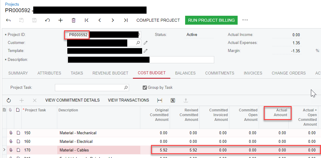
Task: Expand the more actions ellipsis menu
Action: tap(245, 20)
